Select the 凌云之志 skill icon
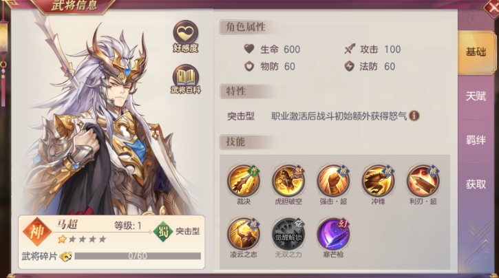499x278 pixels. [x=244, y=234]
